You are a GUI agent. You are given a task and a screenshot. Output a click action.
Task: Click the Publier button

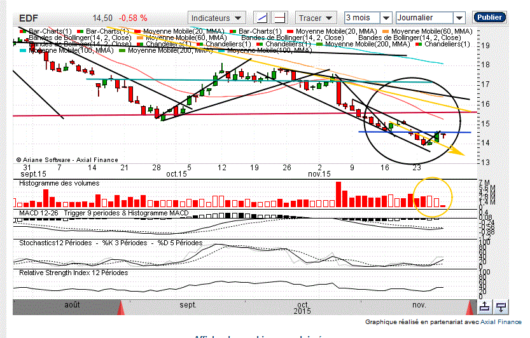tap(489, 17)
